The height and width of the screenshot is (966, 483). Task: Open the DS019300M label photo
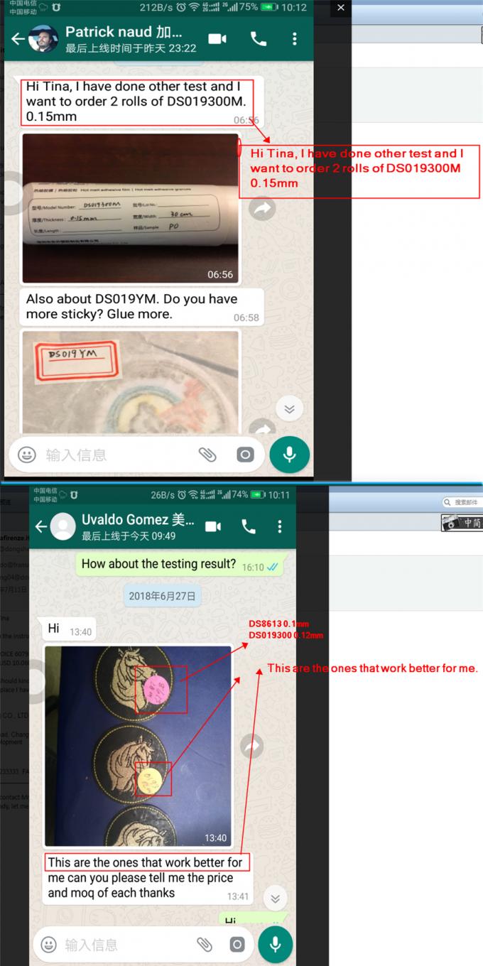[131, 208]
